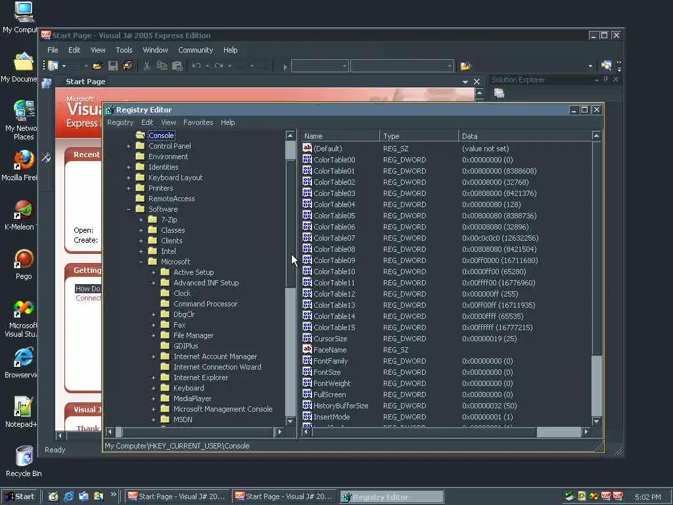Click the FaceName string value icon
This screenshot has height=505, width=673.
[x=308, y=349]
